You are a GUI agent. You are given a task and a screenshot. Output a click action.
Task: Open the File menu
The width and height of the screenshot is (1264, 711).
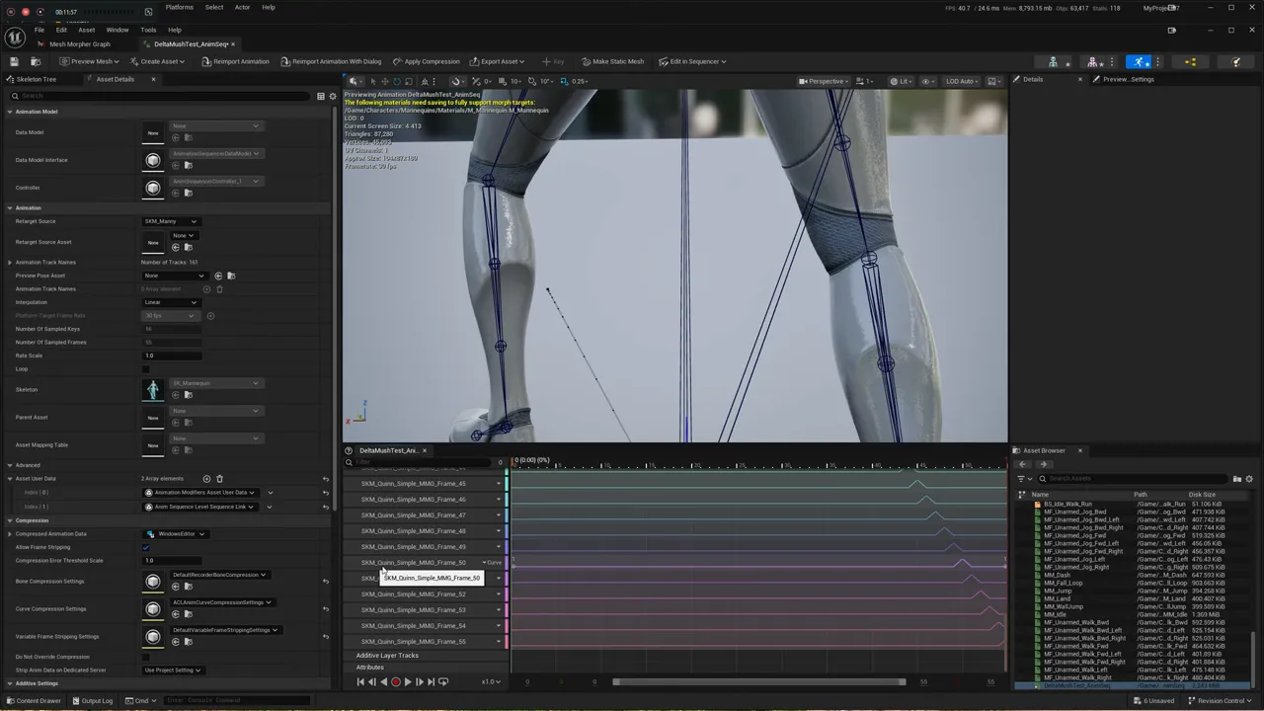point(39,30)
